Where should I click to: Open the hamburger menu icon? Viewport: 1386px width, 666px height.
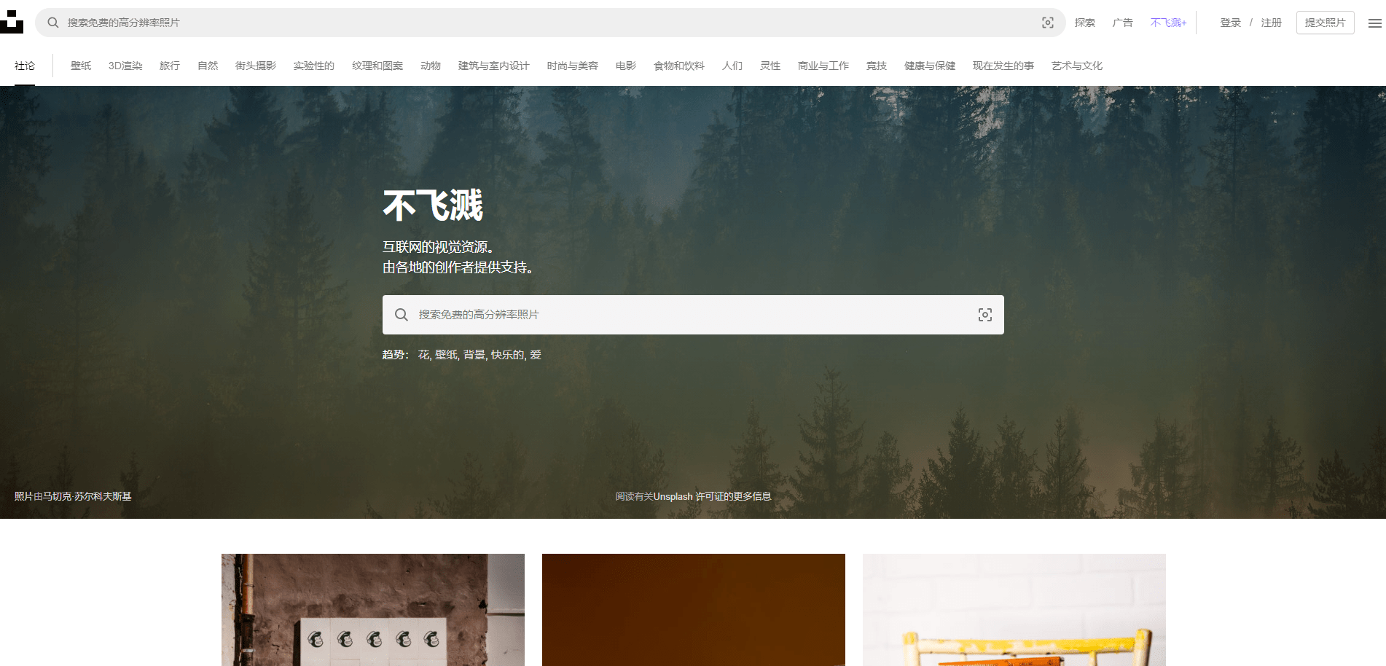[x=1375, y=23]
